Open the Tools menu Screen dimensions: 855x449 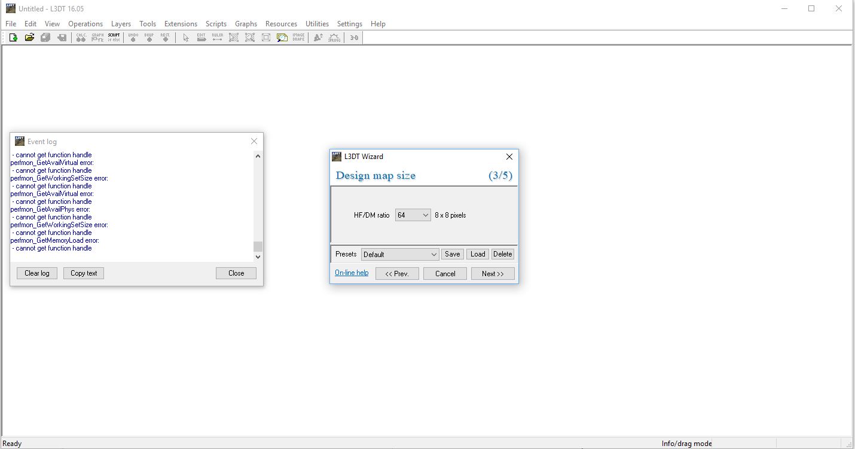tap(148, 24)
